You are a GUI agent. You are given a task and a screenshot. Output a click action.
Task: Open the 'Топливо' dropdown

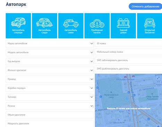point(50,97)
